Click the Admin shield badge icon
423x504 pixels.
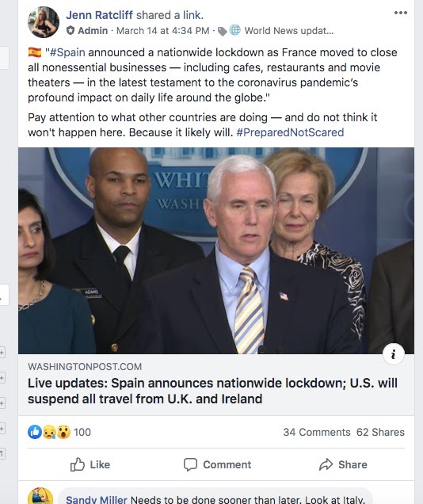click(70, 31)
